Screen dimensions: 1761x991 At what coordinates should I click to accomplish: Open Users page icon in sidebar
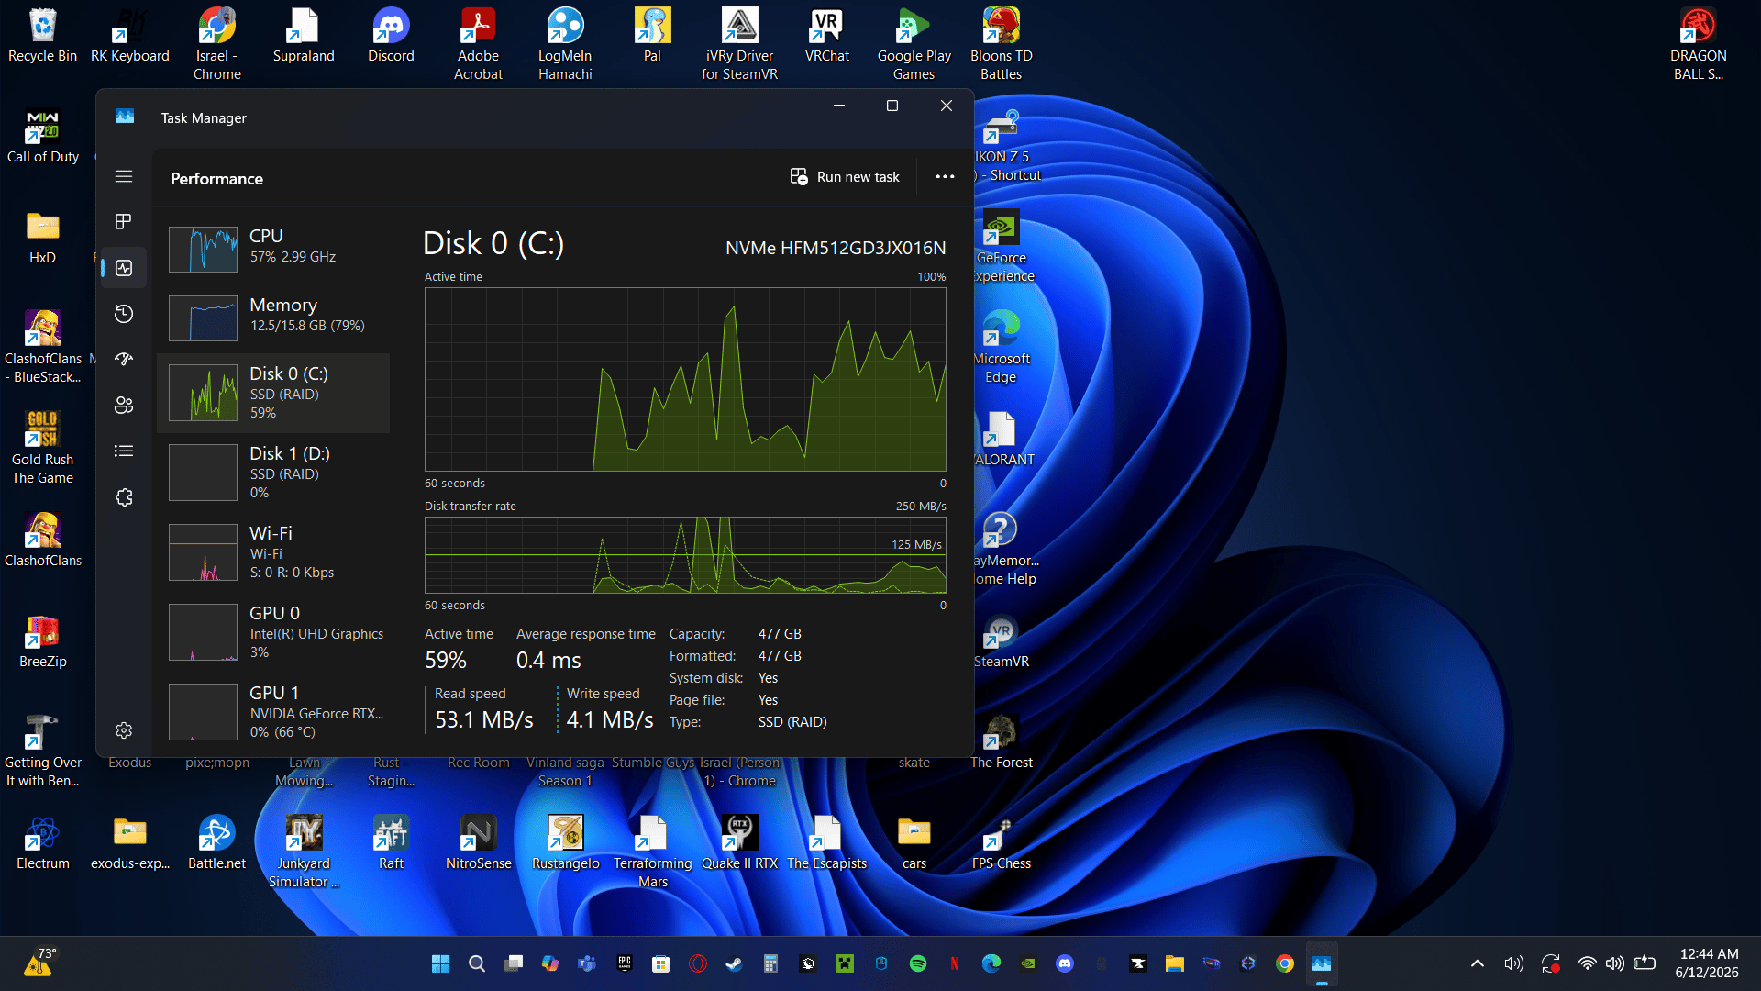pos(124,406)
